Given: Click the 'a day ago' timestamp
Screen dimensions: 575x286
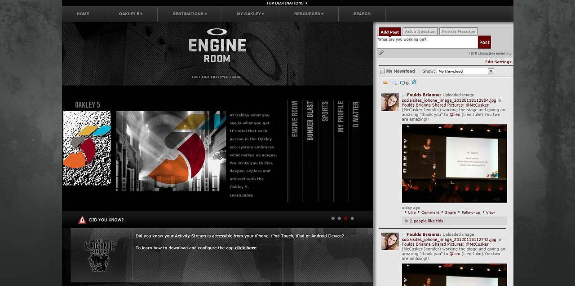Looking at the screenshot, I should [411, 208].
